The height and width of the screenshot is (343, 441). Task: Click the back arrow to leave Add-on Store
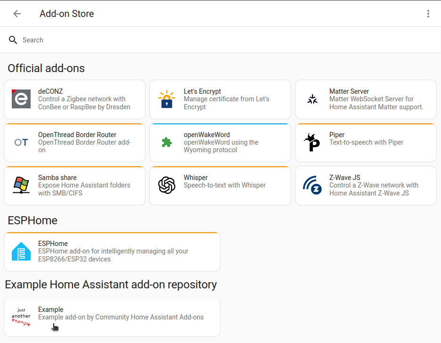(x=17, y=13)
